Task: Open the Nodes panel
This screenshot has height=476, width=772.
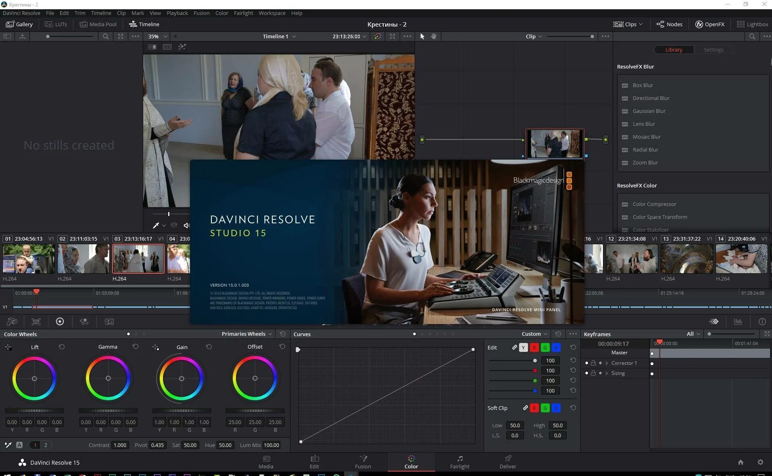Action: pyautogui.click(x=669, y=24)
